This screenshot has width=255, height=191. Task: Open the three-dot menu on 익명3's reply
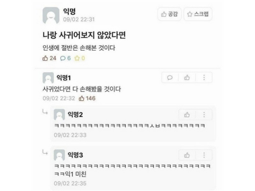tap(204, 155)
